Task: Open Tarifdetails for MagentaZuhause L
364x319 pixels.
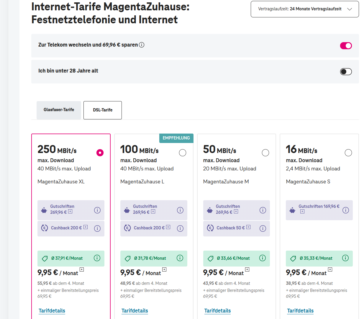Action: 135,311
